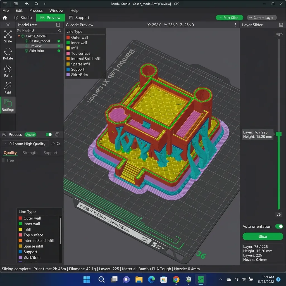Open process compare settings icon

[x=53, y=144]
